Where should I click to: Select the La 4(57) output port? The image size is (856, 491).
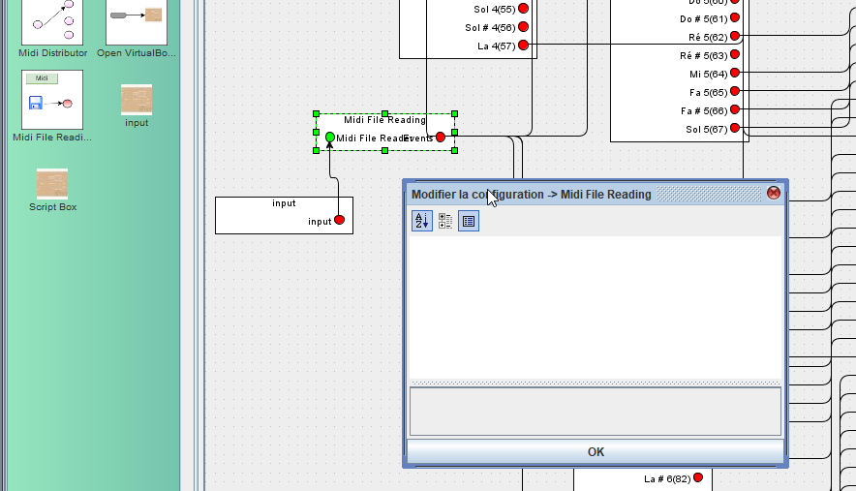523,46
